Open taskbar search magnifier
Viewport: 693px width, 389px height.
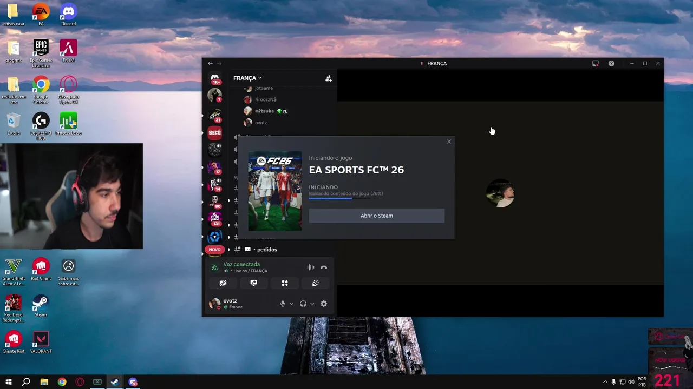[26, 382]
